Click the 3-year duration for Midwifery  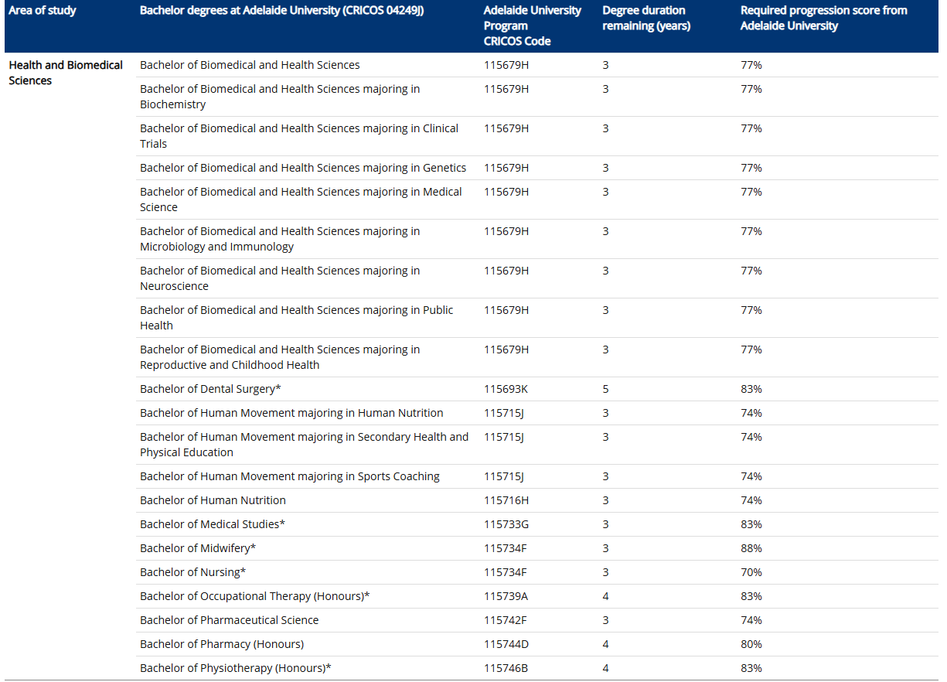(x=606, y=548)
